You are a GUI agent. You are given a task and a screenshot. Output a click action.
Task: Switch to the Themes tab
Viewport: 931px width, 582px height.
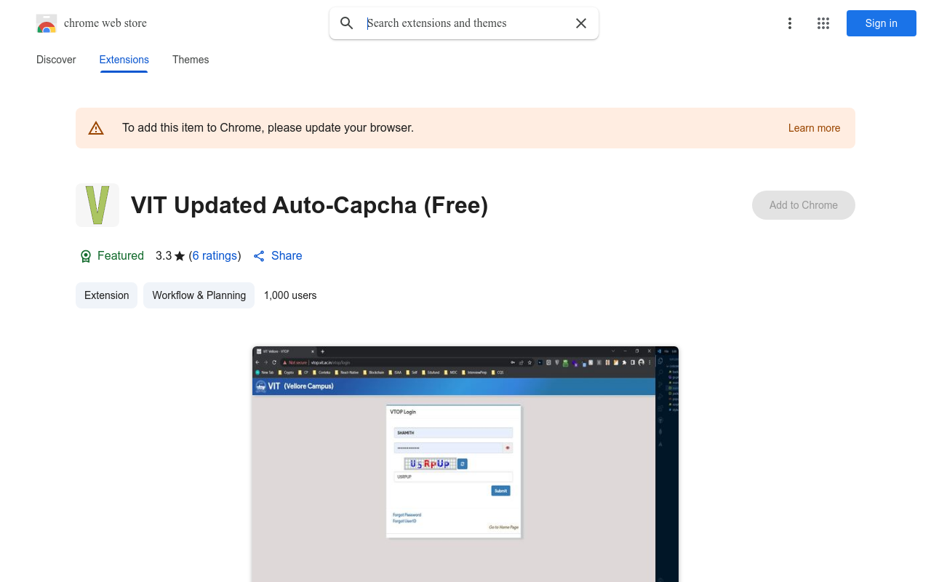(191, 60)
